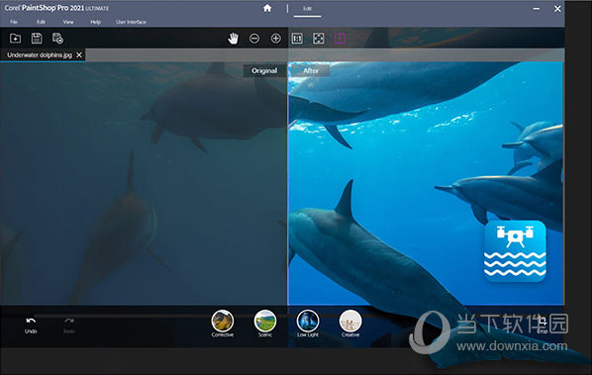Select the Pan hand tool
Viewport: 592px width, 375px height.
point(234,39)
